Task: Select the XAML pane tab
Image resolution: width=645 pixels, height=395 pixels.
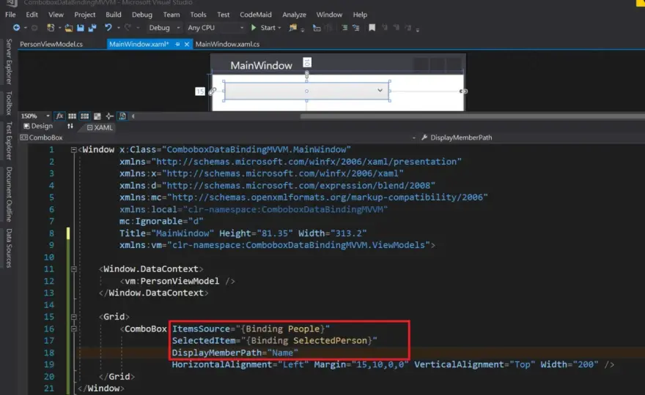Action: [x=100, y=128]
